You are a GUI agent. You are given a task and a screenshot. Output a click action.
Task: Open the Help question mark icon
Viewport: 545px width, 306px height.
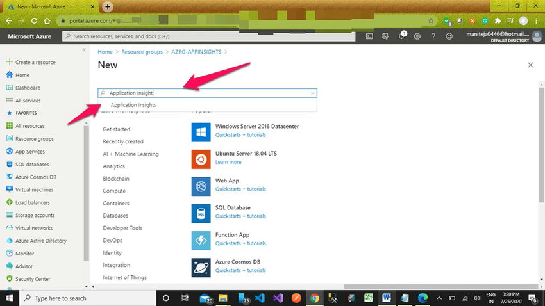pos(433,36)
